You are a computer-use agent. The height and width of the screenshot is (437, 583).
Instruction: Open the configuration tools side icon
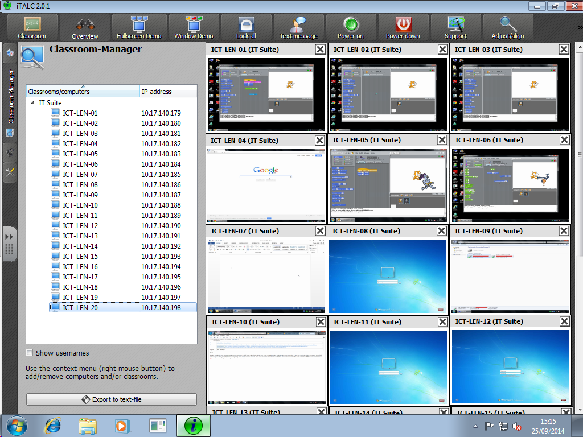pos(10,172)
